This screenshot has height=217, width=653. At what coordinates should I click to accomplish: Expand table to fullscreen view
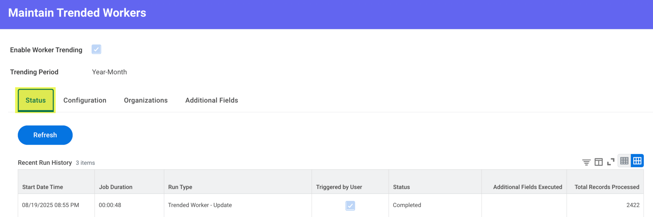click(611, 162)
